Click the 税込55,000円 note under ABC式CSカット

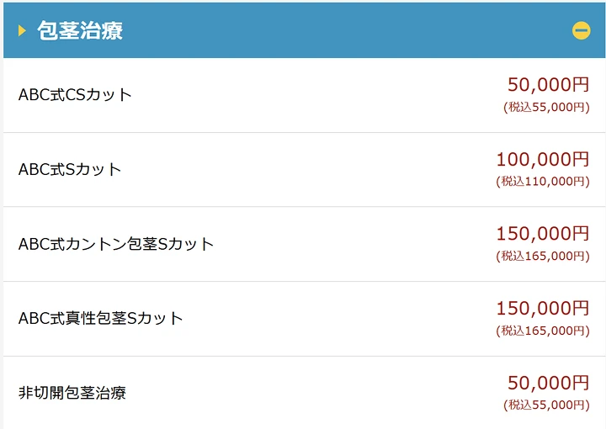546,107
